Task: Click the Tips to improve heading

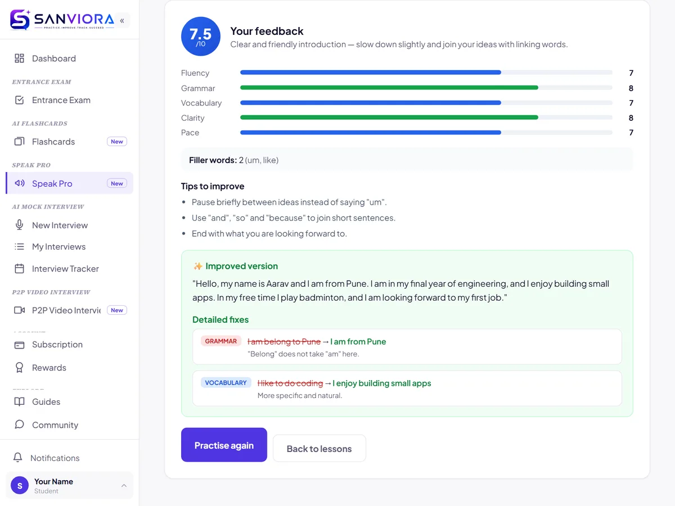Action: click(x=213, y=186)
